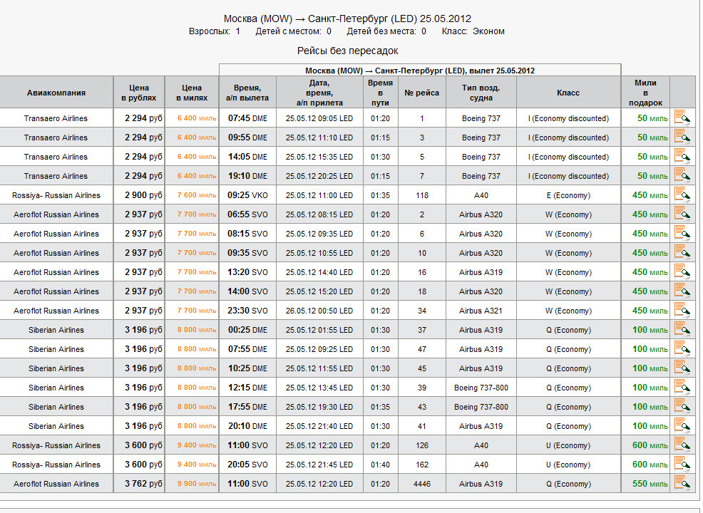The height and width of the screenshot is (513, 703).
Task: Open details icon for Aeroflot flight 4446
Action: (682, 483)
